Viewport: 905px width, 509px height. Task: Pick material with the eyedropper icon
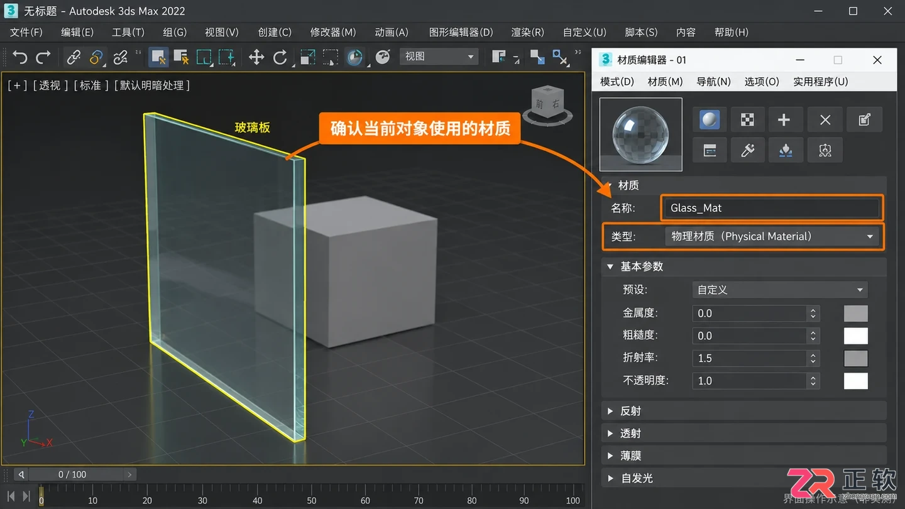pos(747,150)
